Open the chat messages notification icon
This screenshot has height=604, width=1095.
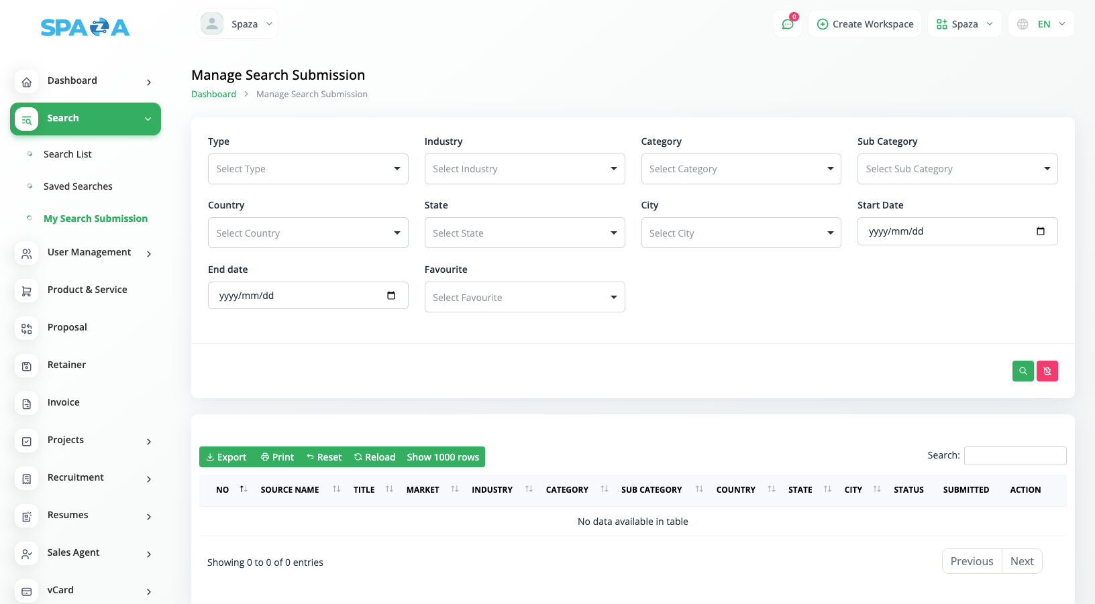pos(788,24)
